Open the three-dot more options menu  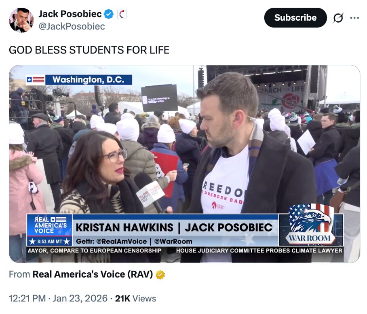[354, 18]
